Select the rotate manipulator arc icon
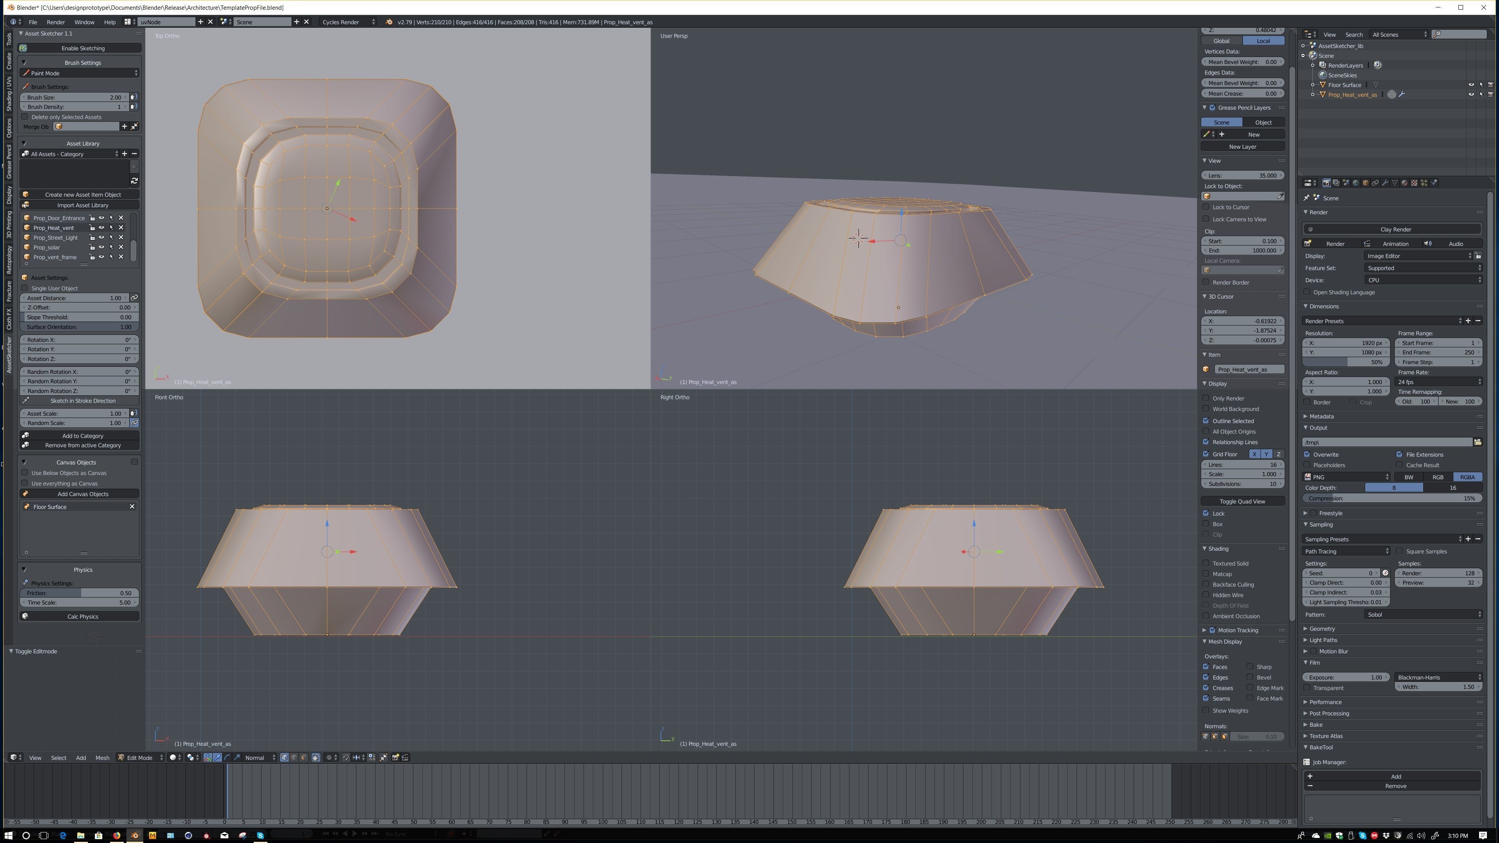This screenshot has height=843, width=1499. [227, 758]
